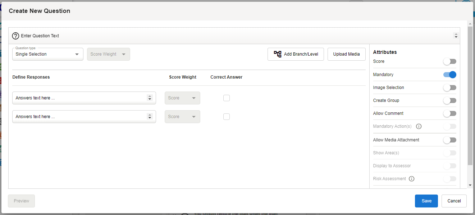Expand the top Score Weight dropdown
This screenshot has height=215, width=475.
108,54
